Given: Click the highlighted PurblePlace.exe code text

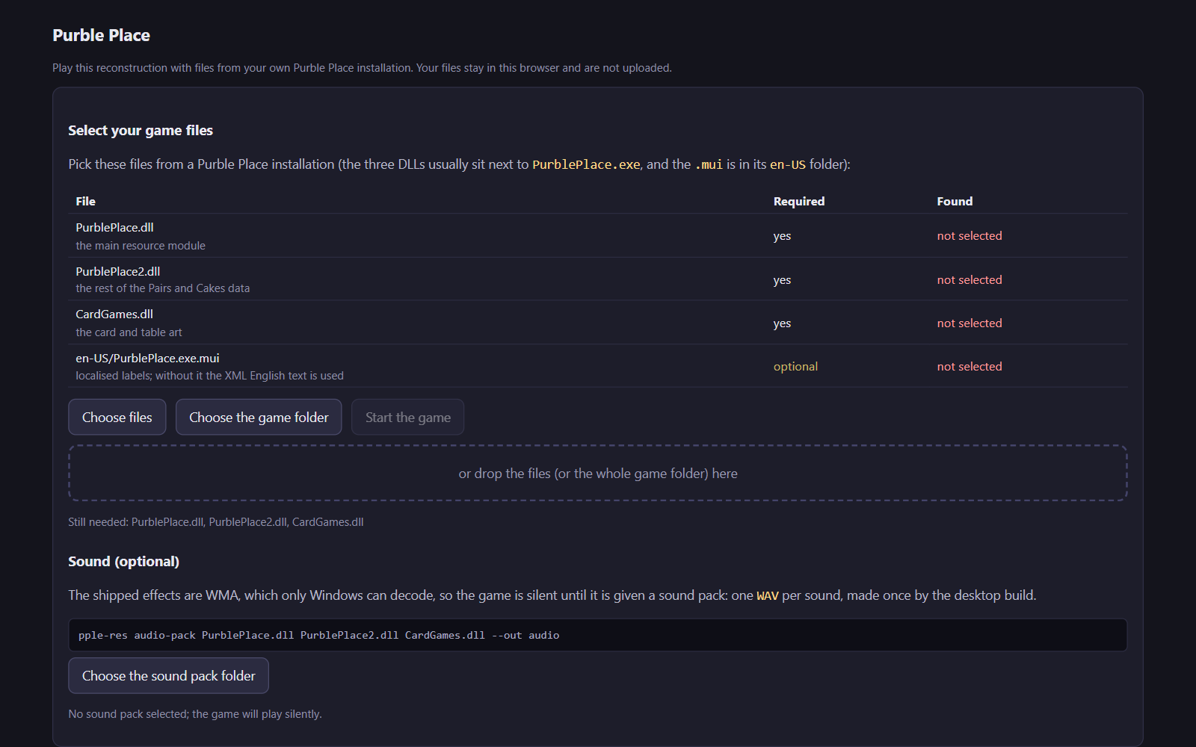Looking at the screenshot, I should coord(586,164).
